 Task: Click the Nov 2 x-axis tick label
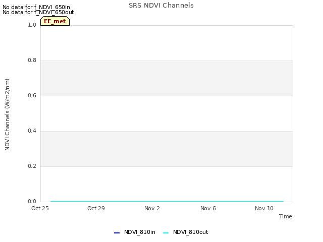pyautogui.click(x=152, y=208)
